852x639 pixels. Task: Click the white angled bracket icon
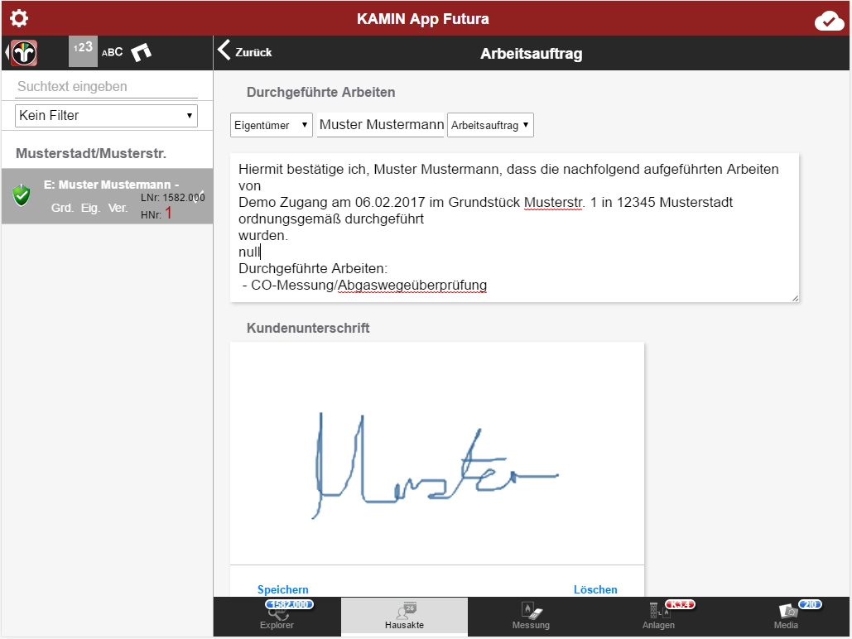[x=142, y=52]
